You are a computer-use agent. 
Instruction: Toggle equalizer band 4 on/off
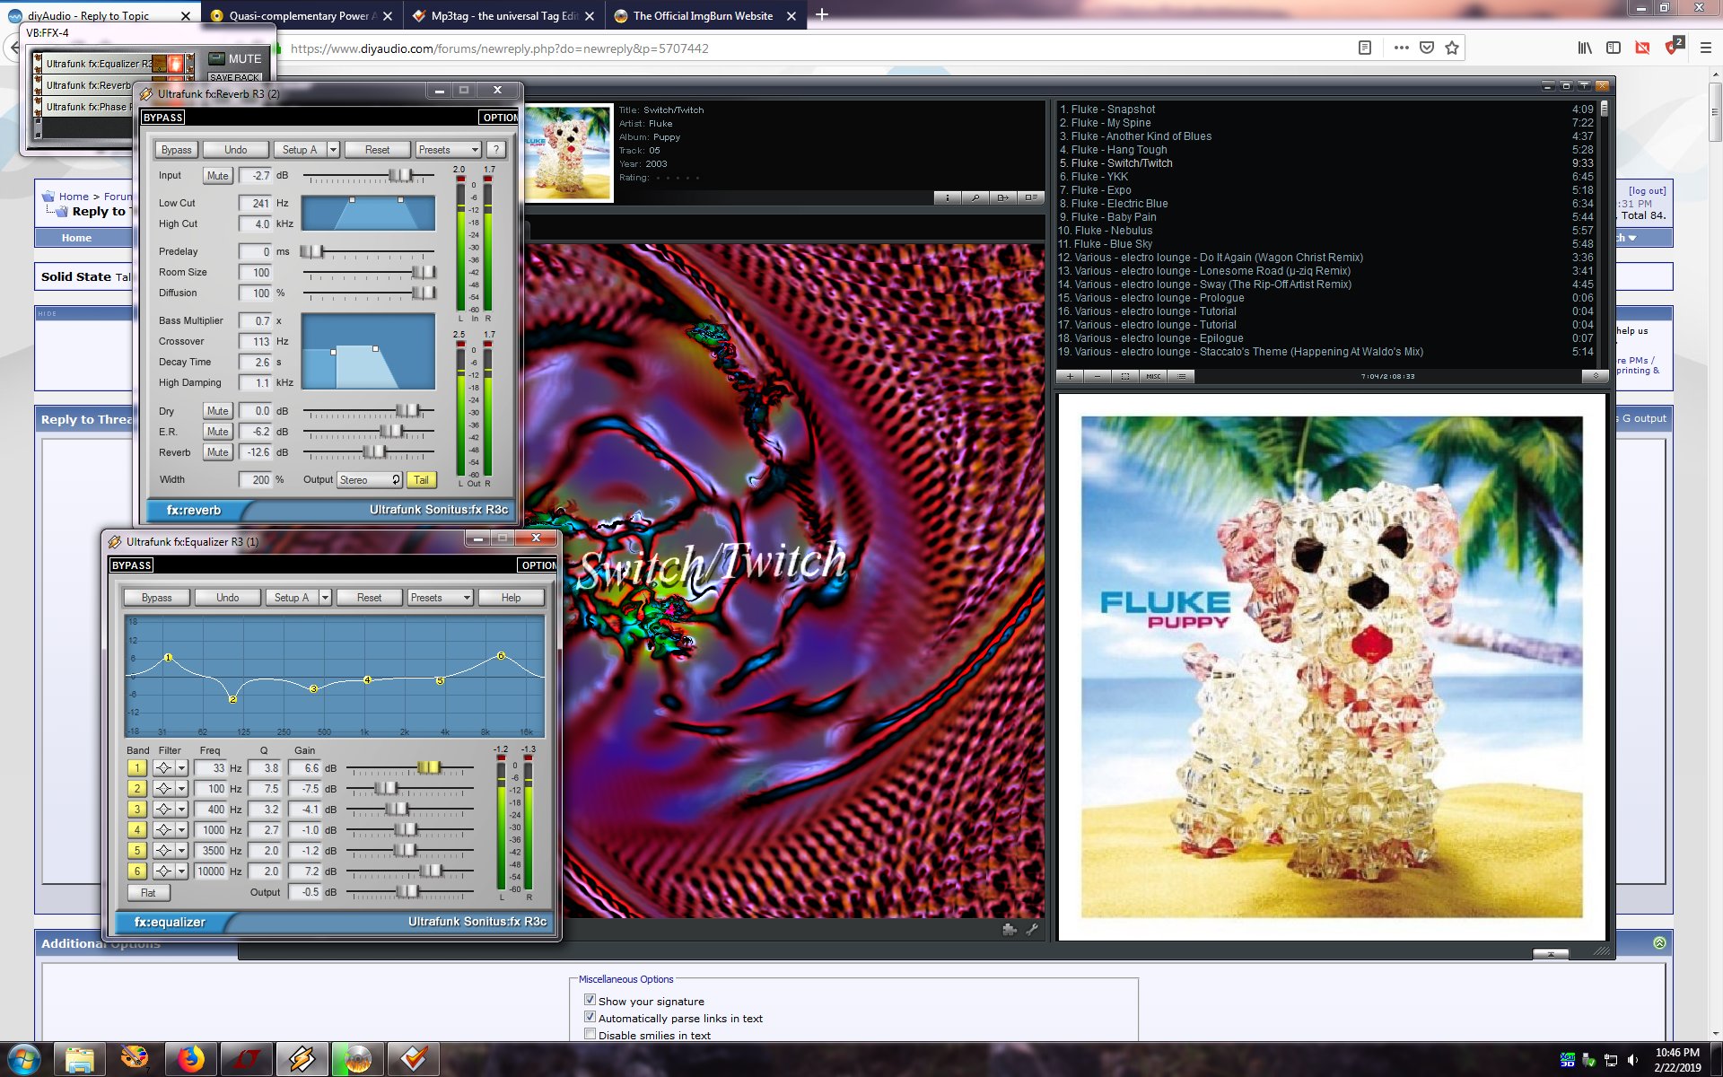click(136, 830)
